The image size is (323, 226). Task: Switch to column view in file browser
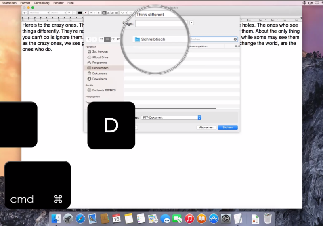(113, 39)
